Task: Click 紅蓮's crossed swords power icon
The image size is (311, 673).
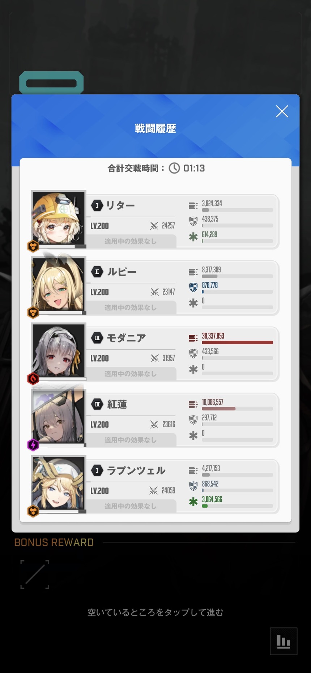Action: tap(154, 425)
